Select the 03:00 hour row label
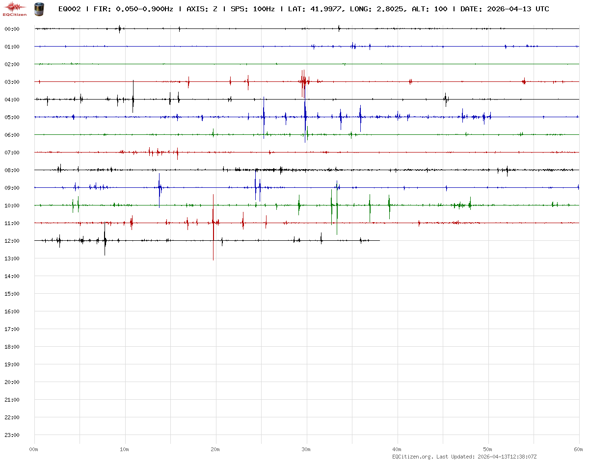Screen dimensions: 589x461 pos(12,82)
